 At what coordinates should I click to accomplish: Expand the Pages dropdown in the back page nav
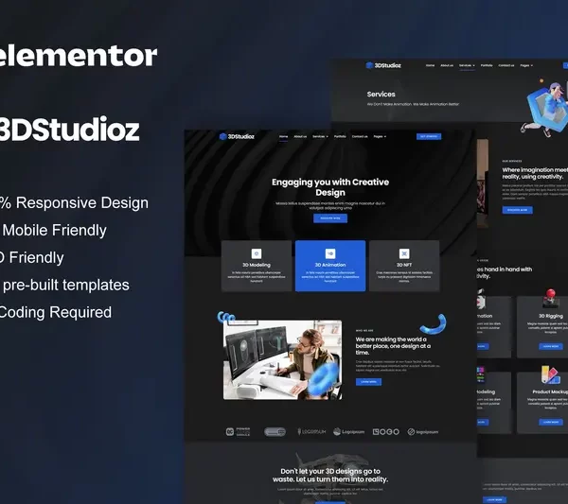tap(526, 65)
